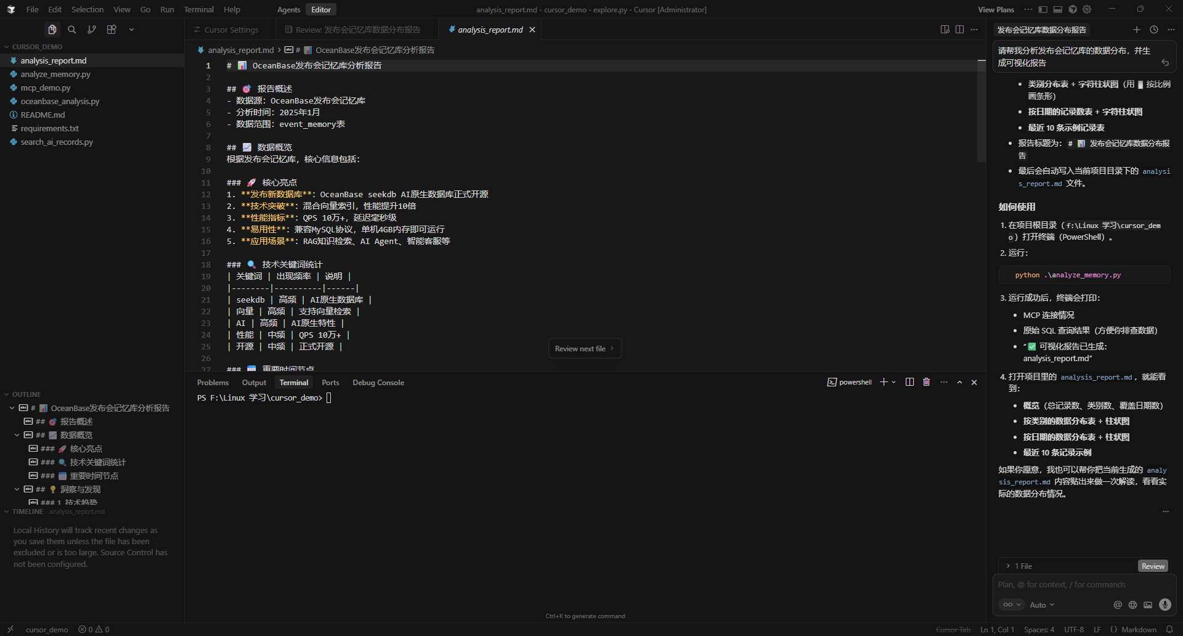Kill the terminal with the trash icon
The image size is (1183, 636).
click(x=926, y=382)
